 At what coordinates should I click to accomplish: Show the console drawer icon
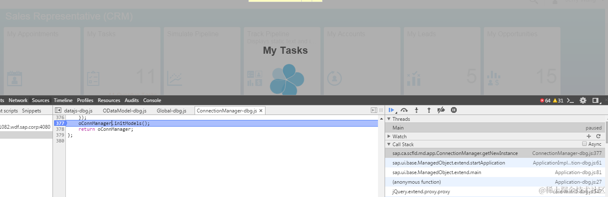coord(571,100)
